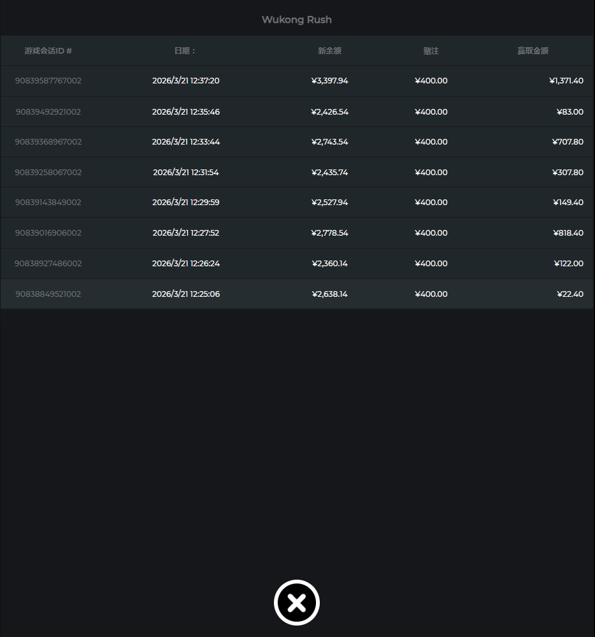Click the ¥818.40 win amount

click(x=568, y=233)
